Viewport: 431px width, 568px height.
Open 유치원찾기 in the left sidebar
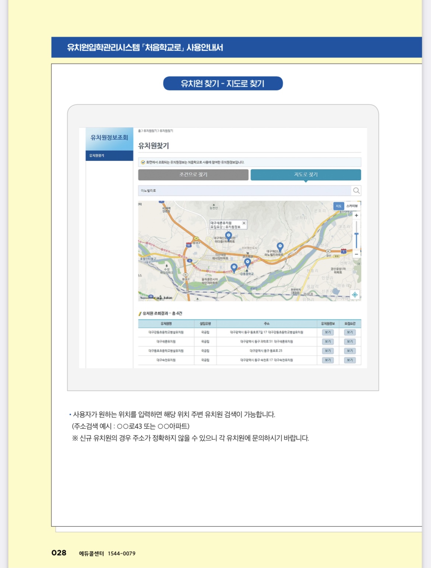pyautogui.click(x=109, y=156)
